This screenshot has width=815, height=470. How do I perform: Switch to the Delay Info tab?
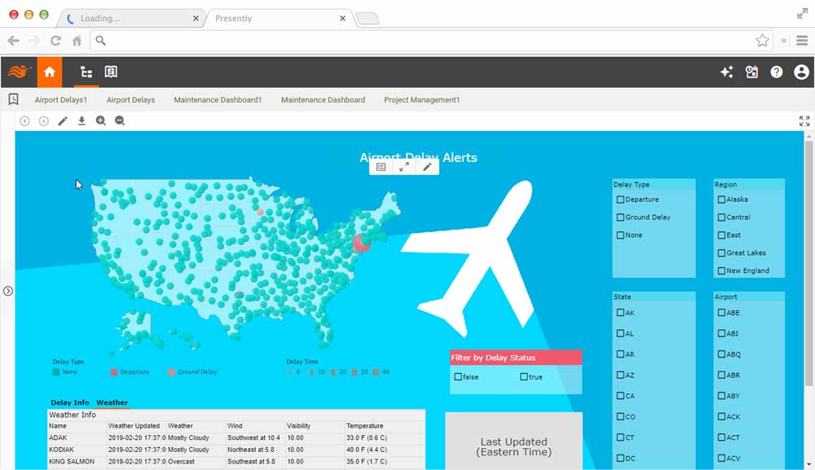pyautogui.click(x=69, y=402)
